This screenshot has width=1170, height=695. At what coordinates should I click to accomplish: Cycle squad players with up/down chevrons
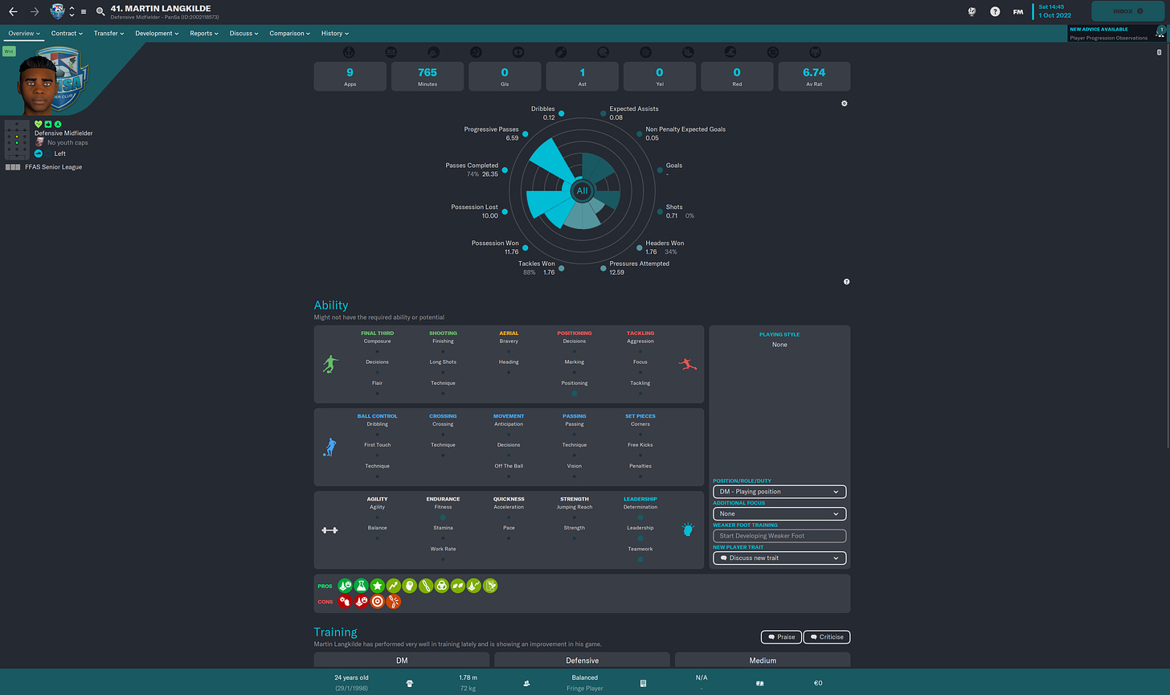(x=72, y=11)
